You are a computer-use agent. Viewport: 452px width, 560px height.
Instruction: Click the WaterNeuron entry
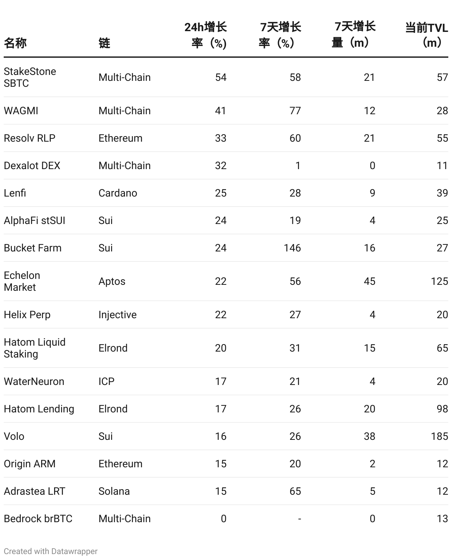pyautogui.click(x=34, y=381)
